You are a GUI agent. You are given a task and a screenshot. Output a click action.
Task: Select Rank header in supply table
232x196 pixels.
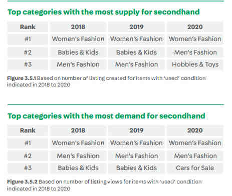[28, 26]
